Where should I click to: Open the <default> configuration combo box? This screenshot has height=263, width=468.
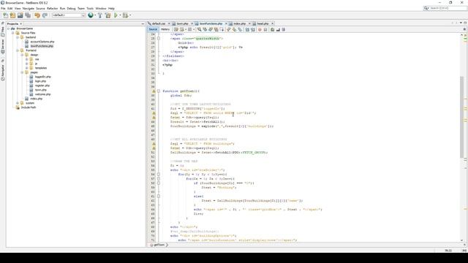point(69,15)
